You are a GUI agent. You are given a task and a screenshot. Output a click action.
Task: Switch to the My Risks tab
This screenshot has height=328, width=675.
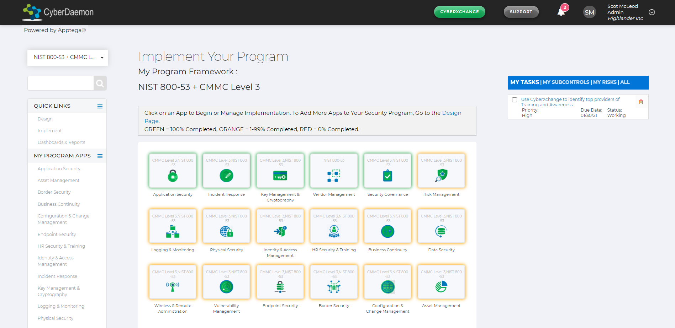pos(605,82)
